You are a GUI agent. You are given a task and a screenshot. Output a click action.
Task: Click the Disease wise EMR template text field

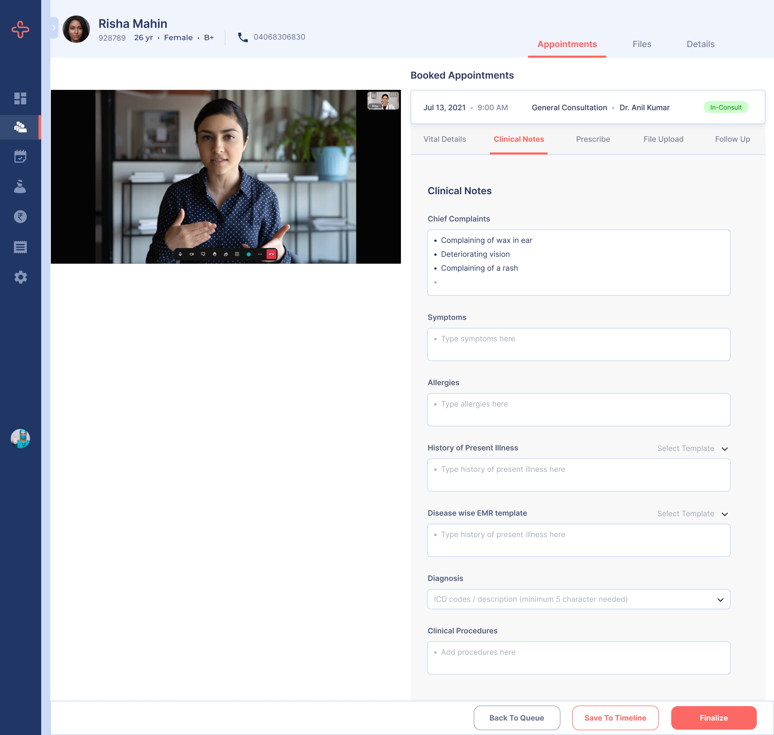click(579, 540)
